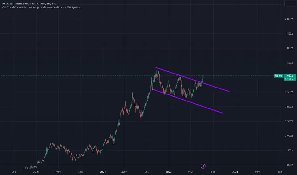Select the lower purple channel trendline
The width and height of the screenshot is (297, 175).
coord(187,101)
